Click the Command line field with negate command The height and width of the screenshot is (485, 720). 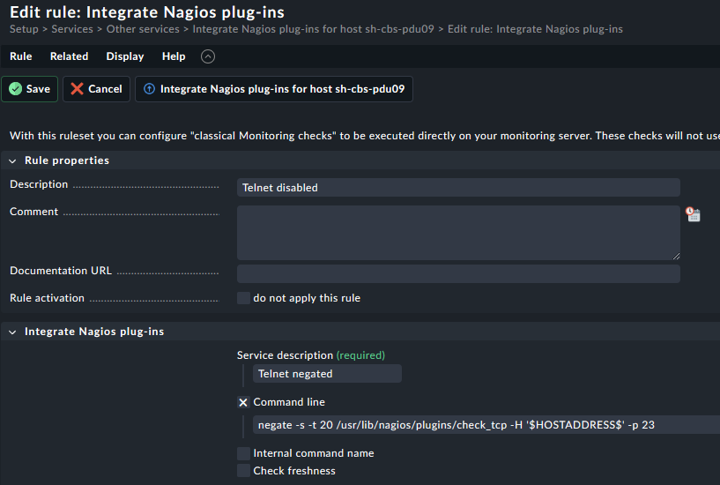(x=486, y=425)
